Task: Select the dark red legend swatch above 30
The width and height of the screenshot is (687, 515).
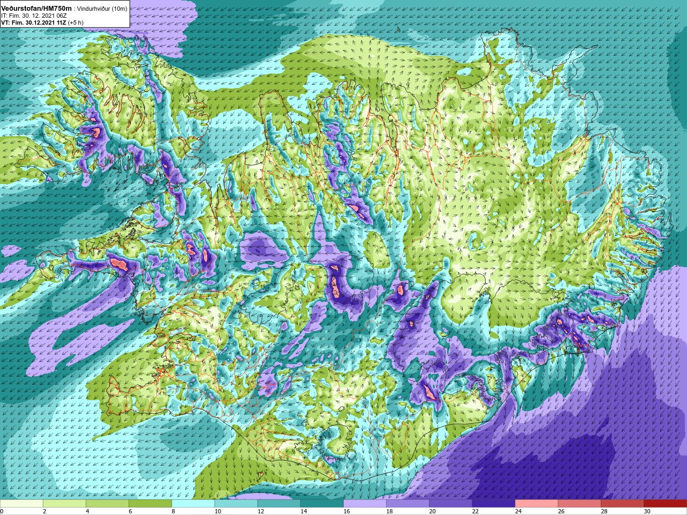Action: (x=666, y=504)
